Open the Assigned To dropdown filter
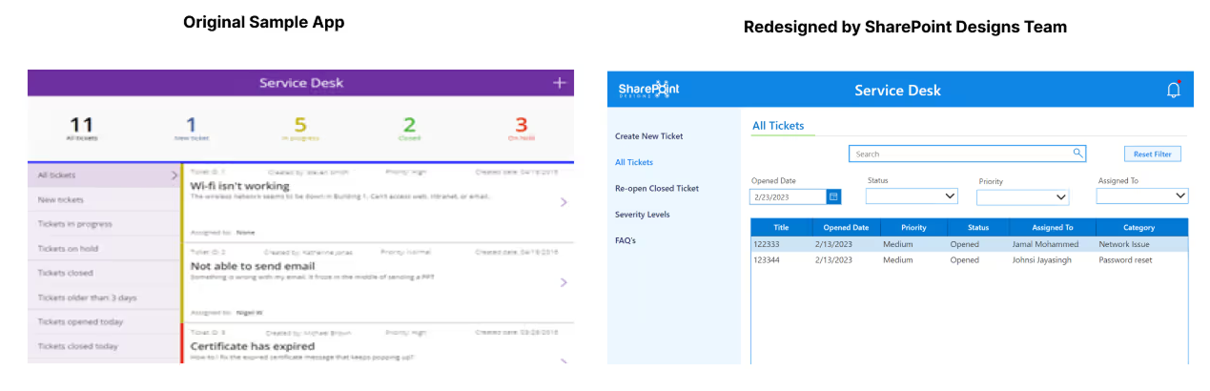The height and width of the screenshot is (391, 1210). coord(1142,195)
